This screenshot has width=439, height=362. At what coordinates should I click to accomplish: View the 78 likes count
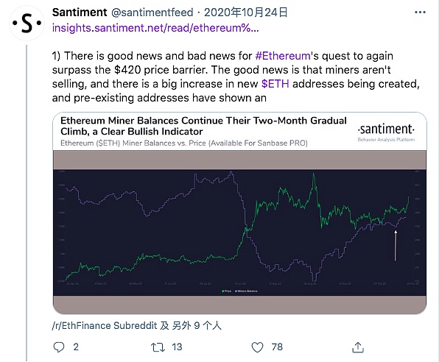coord(277,347)
